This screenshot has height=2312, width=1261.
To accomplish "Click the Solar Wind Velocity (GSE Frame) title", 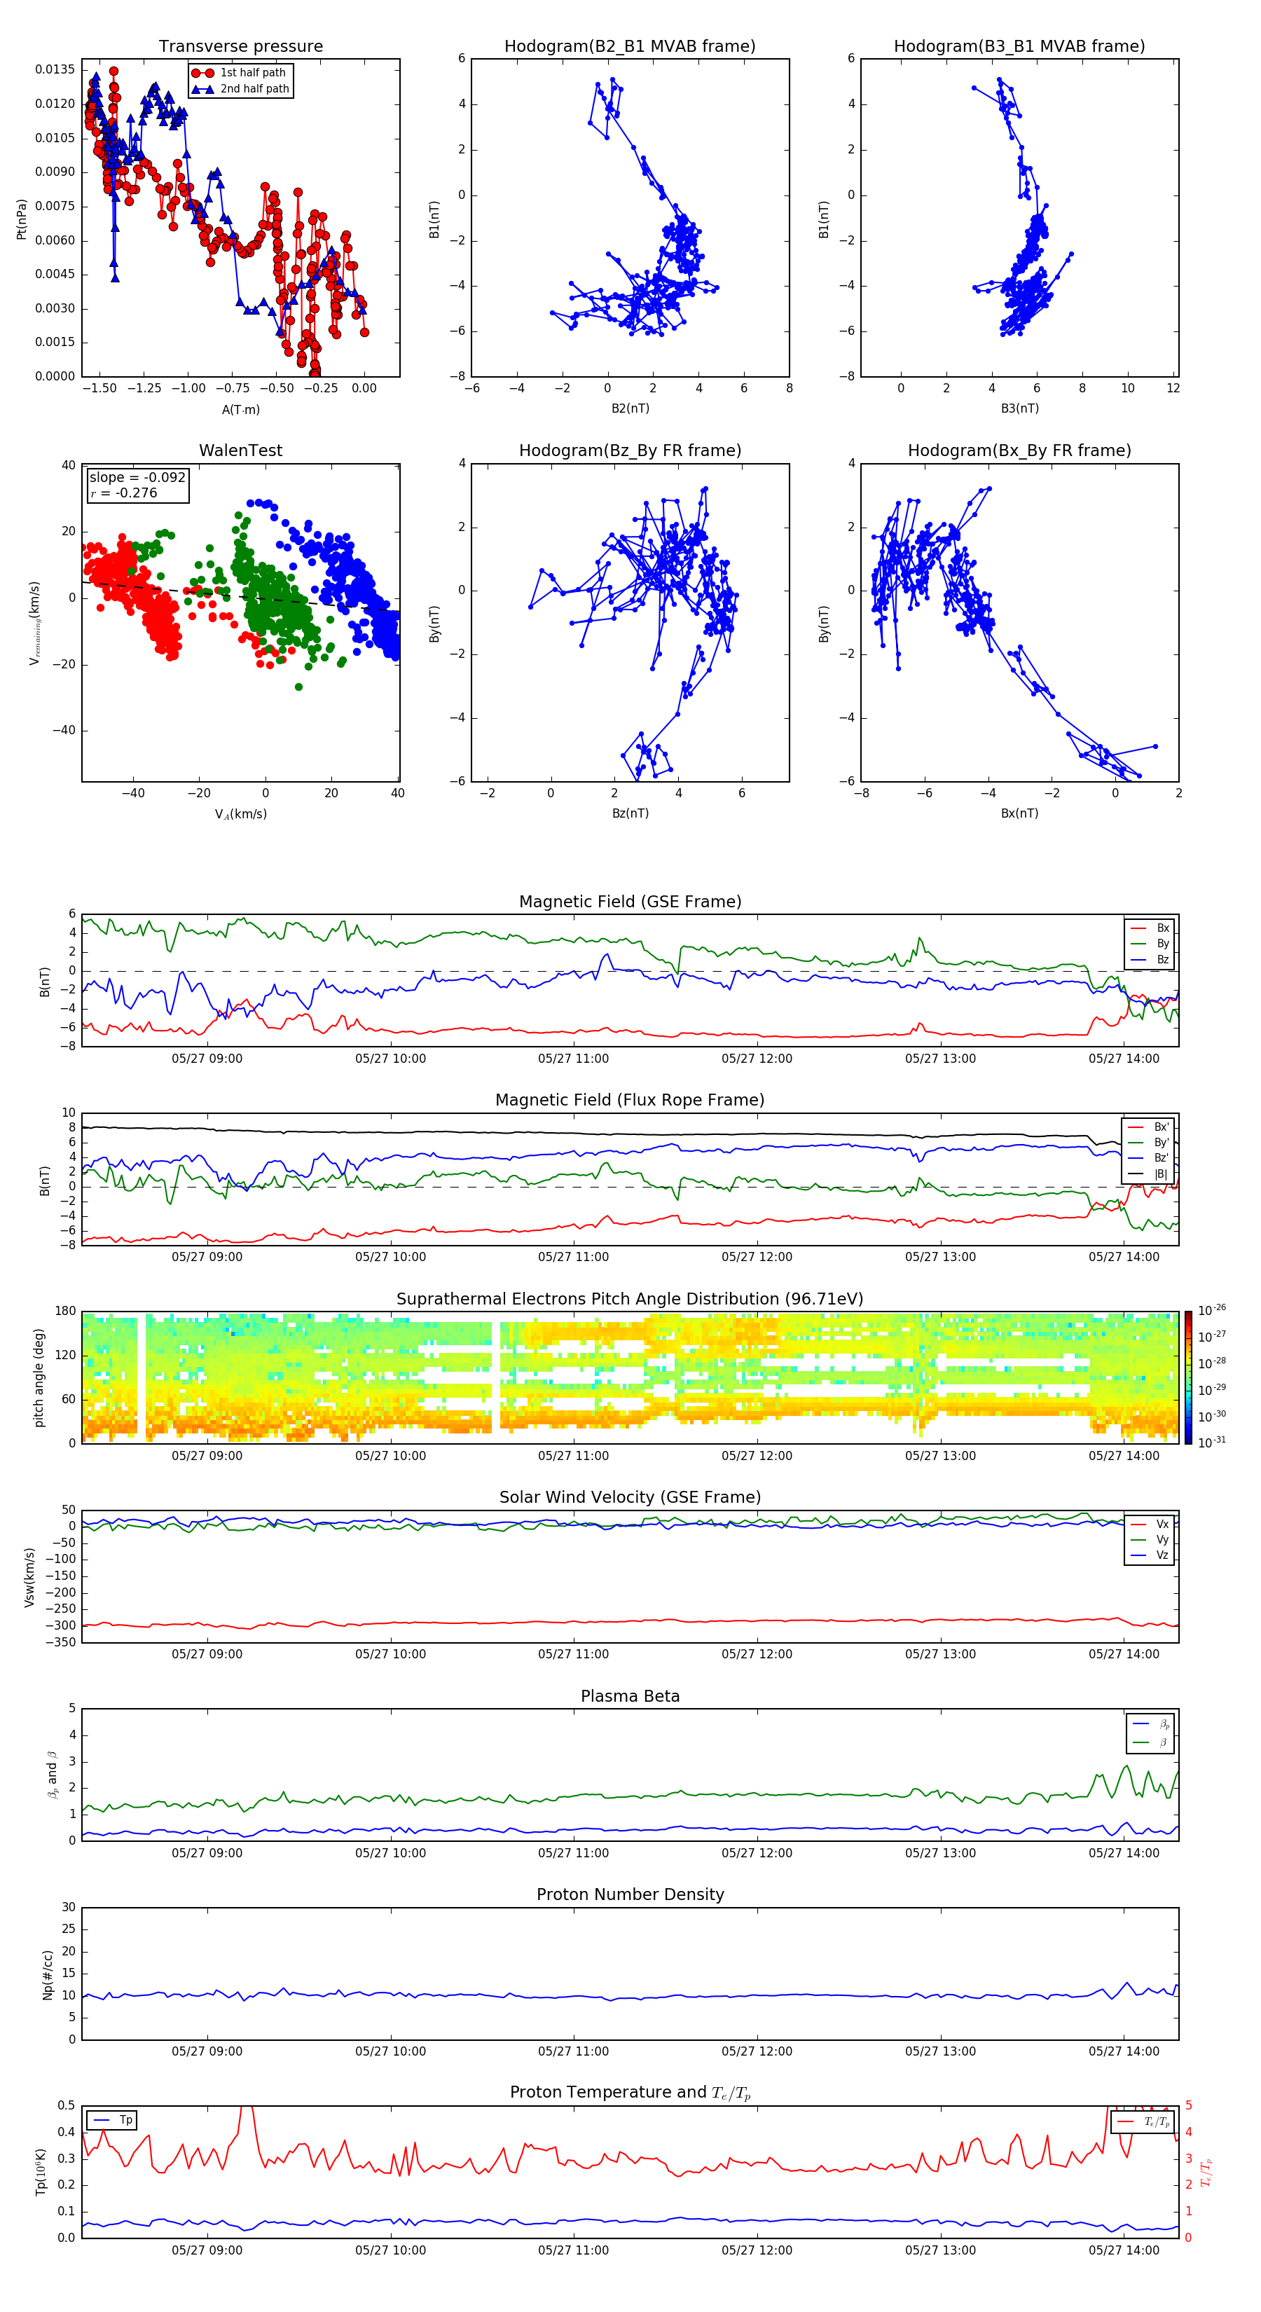I will coord(630,1498).
